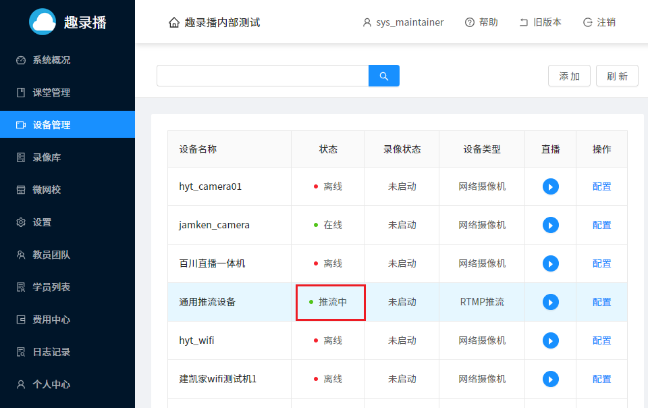648x408 pixels.
Task: Click the 趣录播内部测试 title text
Action: [222, 22]
